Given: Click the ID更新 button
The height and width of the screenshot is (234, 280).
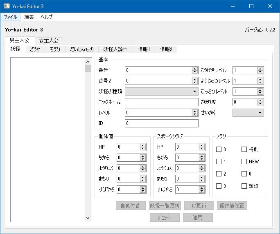Looking at the screenshot, I should [x=199, y=206].
